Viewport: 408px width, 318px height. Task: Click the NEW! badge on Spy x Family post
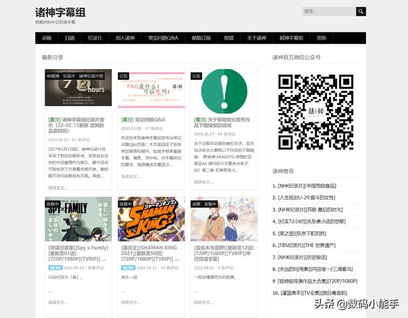pyautogui.click(x=56, y=268)
